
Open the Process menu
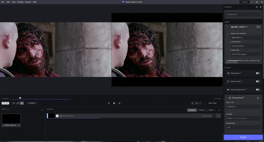20,2
